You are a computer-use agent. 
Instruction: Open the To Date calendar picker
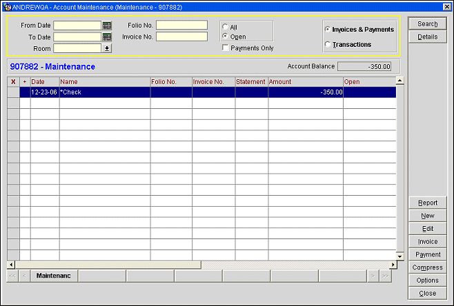106,37
